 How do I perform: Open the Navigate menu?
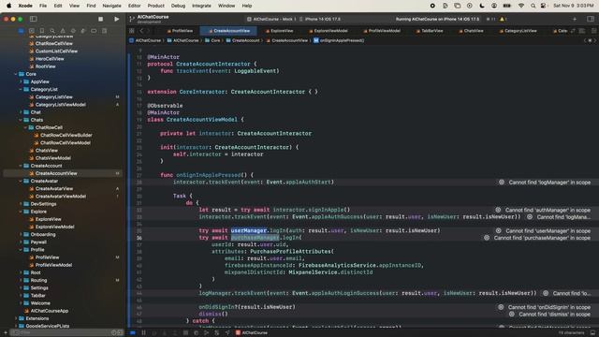coord(111,6)
